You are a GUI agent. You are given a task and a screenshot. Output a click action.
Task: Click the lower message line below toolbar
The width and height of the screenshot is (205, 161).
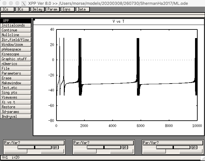[x=103, y=16]
